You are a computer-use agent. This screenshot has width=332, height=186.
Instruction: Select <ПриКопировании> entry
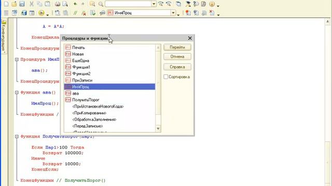pyautogui.click(x=109, y=113)
